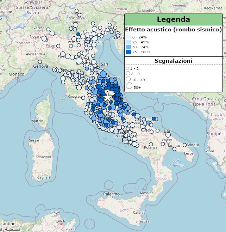Screen dimensions: 226x232
Task: Click the circle marker left of Brindisi label
Action: click(184, 145)
